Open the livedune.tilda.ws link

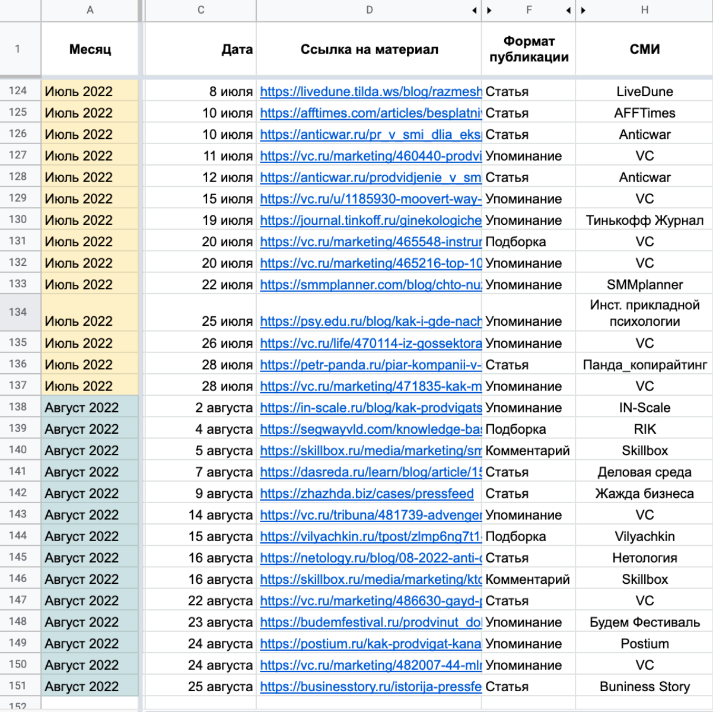371,92
